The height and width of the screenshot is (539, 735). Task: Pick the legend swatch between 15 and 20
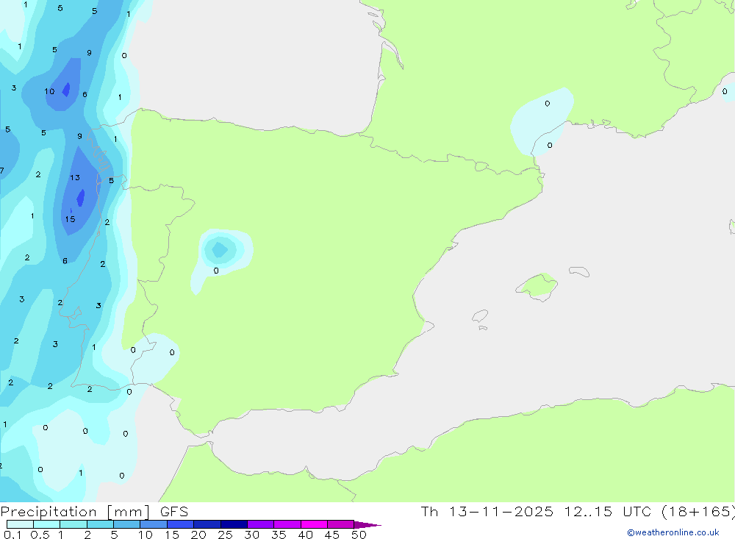pyautogui.click(x=180, y=524)
